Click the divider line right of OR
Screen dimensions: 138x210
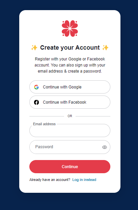pos(93,116)
